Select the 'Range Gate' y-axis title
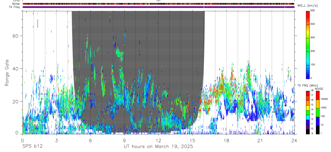 click(x=7, y=73)
